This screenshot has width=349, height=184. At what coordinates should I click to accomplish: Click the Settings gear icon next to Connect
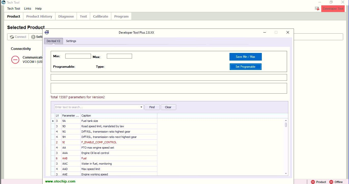[33, 37]
